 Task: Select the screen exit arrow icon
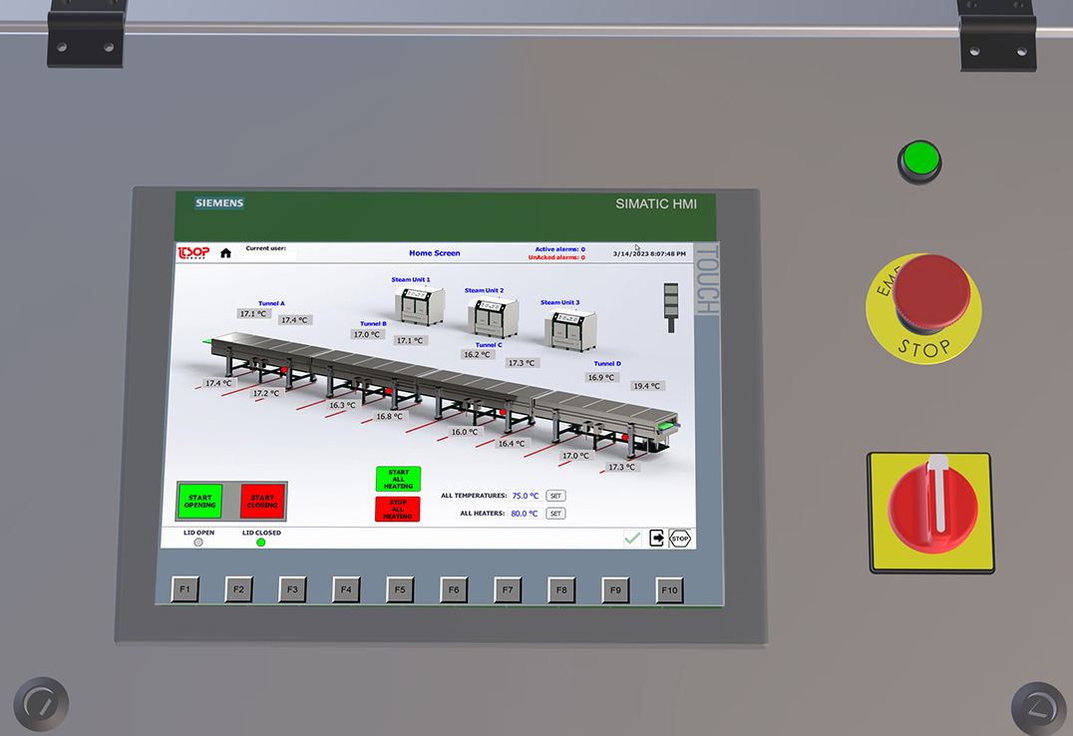pos(657,538)
